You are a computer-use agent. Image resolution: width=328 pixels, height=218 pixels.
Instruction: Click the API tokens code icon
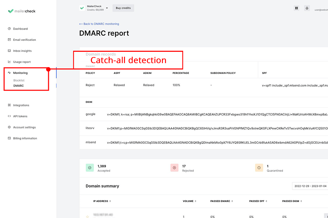[9, 116]
